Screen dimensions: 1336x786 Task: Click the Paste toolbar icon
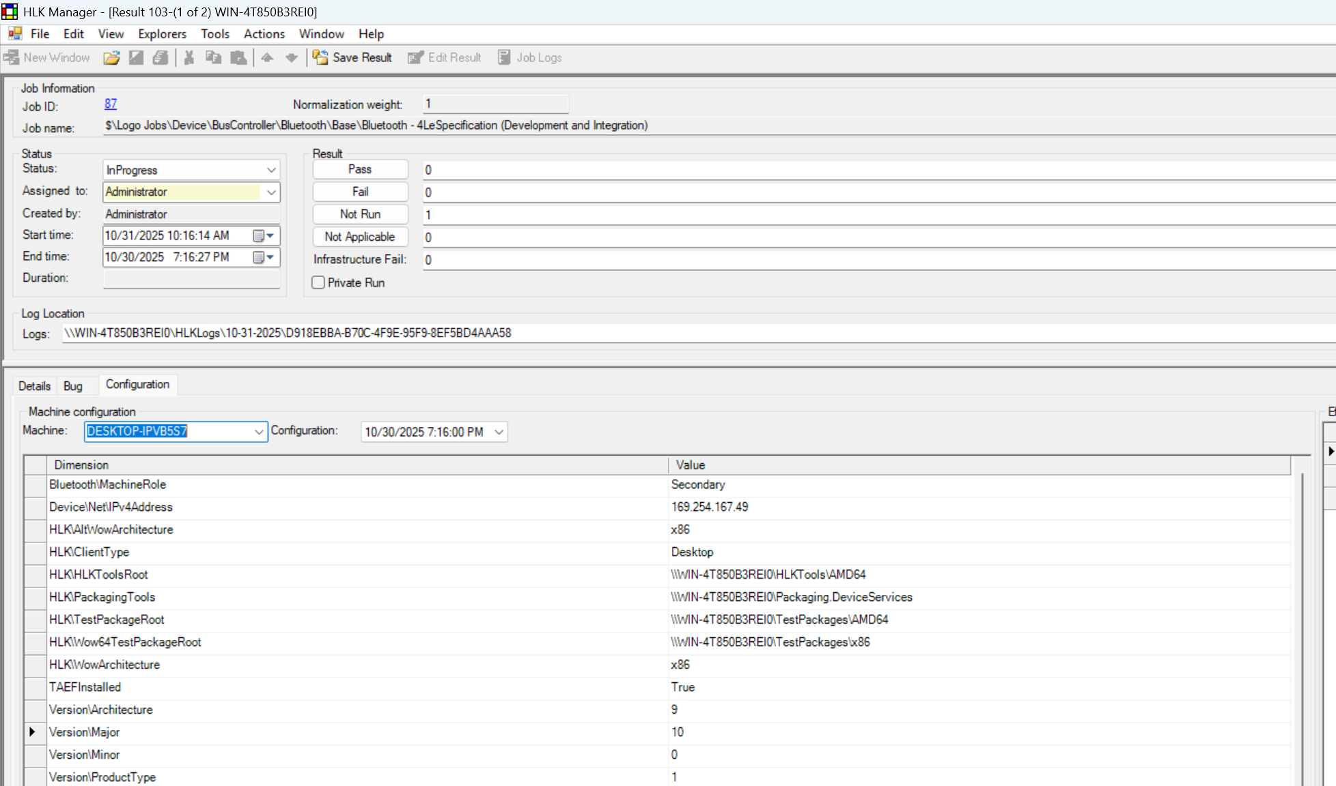tap(238, 58)
